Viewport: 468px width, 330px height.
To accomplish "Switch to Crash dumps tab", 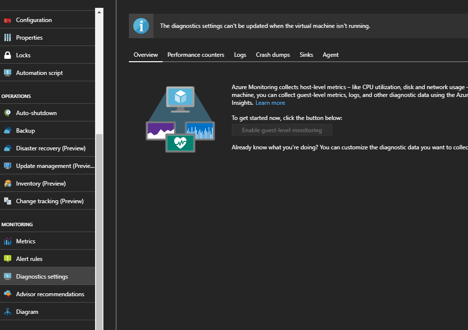I will click(x=273, y=55).
